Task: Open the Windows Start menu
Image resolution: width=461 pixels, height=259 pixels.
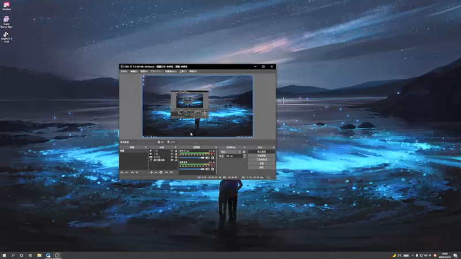Action: click(x=4, y=256)
